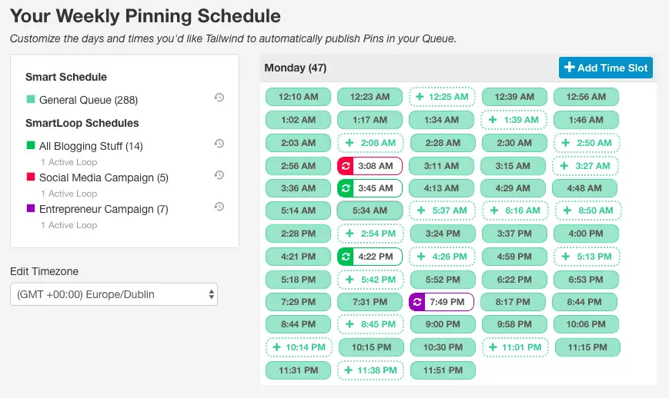Screen dimensions: 669x398
Task: Select the 5:52 PM time slot
Action: click(443, 280)
